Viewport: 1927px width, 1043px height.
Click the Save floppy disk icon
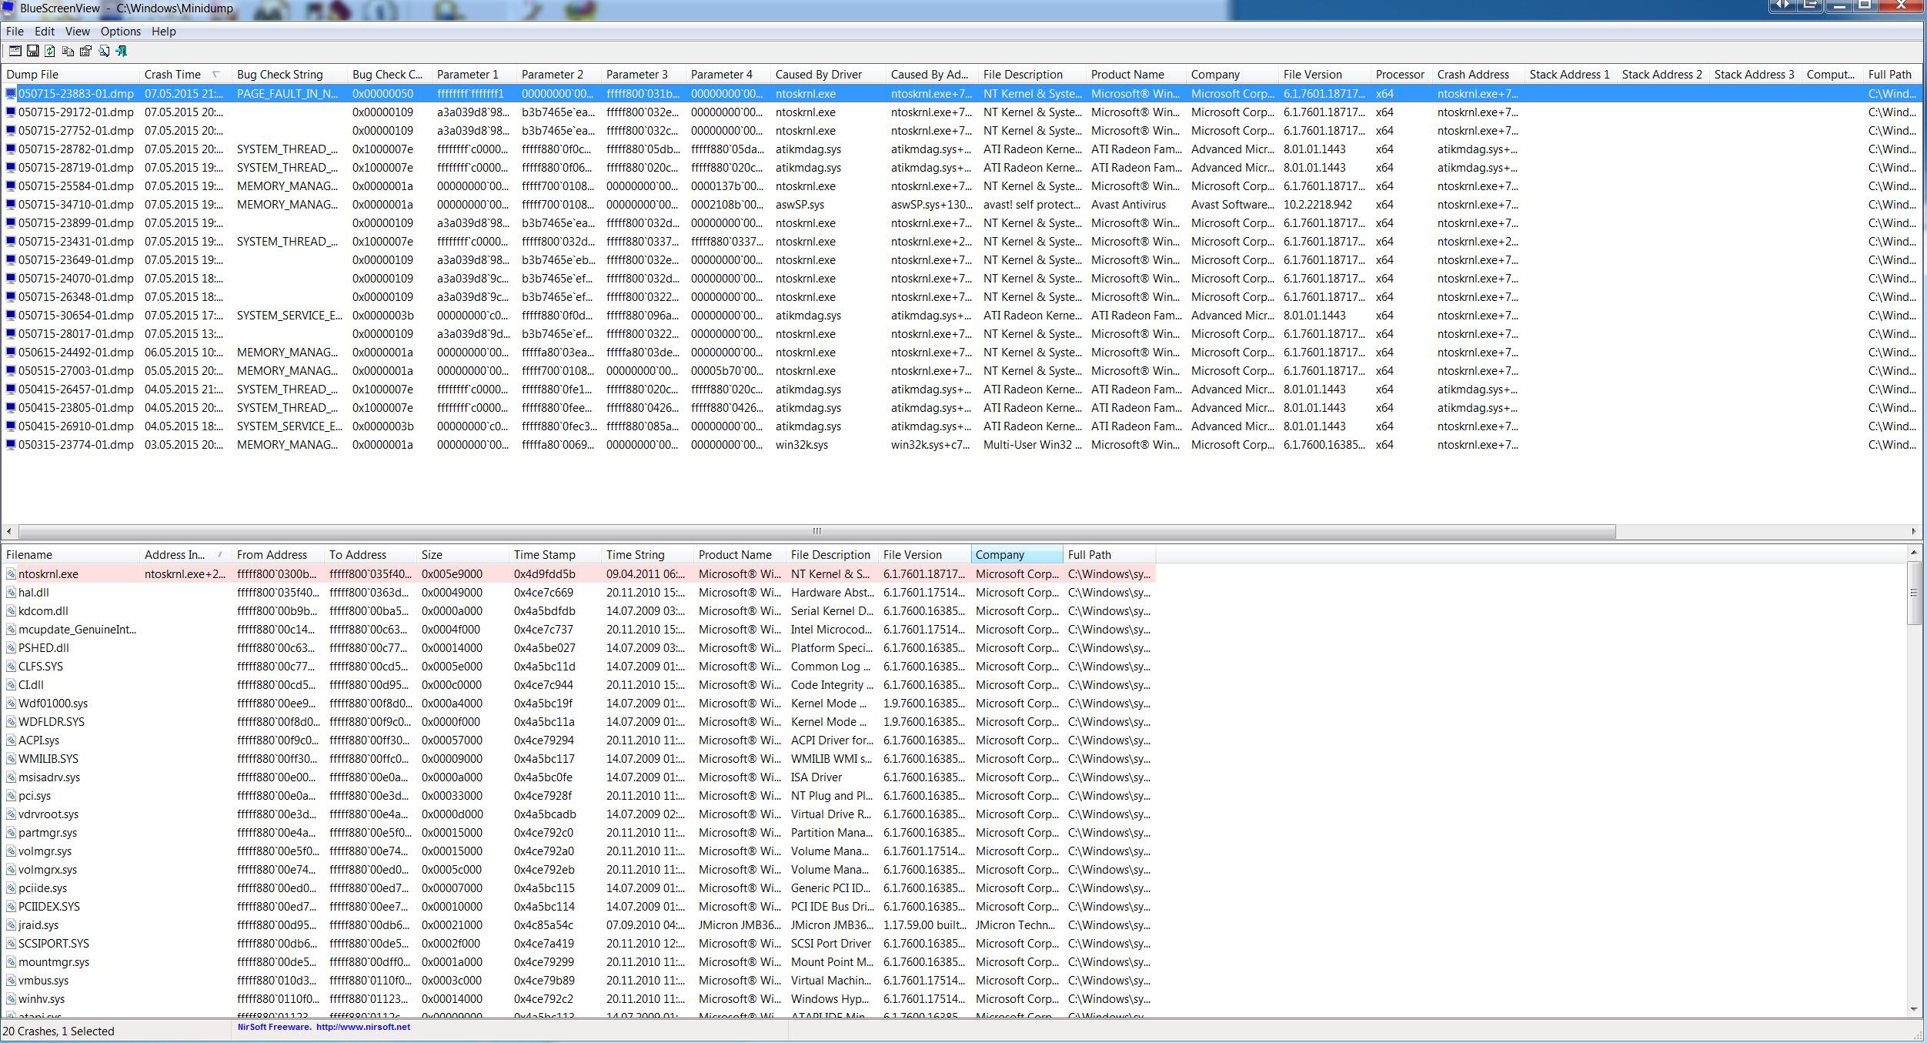(32, 51)
